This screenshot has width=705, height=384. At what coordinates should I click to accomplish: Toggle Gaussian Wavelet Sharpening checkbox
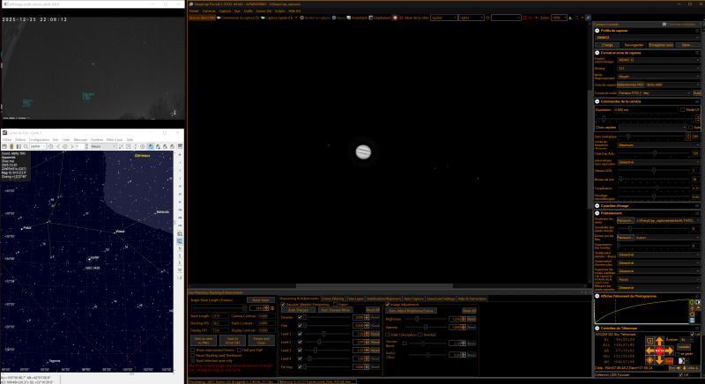[282, 304]
